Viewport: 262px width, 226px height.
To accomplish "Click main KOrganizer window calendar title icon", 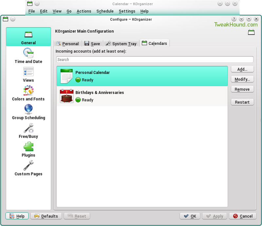I will pyautogui.click(x=30, y=3).
